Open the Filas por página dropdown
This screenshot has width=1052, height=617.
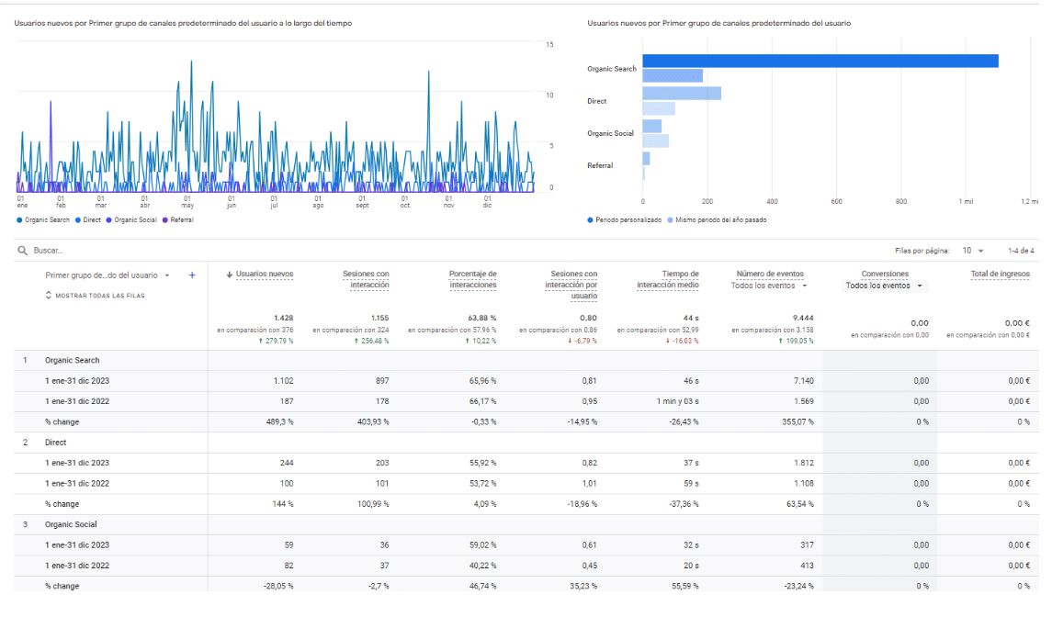tap(973, 251)
